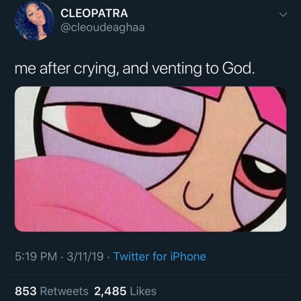Tap the CLEOPATRA profile picture
The image size is (301, 301).
tap(34, 22)
